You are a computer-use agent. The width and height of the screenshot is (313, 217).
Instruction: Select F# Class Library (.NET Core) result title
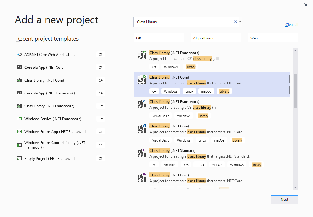click(169, 175)
